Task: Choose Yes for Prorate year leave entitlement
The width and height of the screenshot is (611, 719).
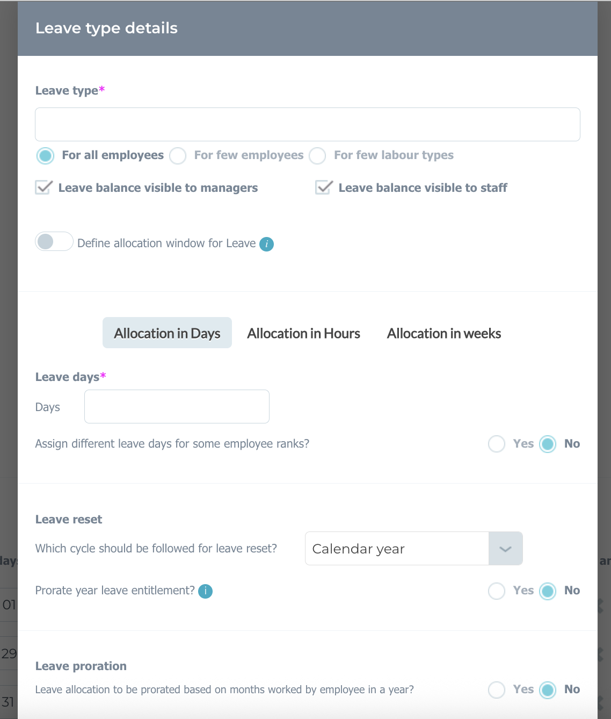Action: [497, 591]
